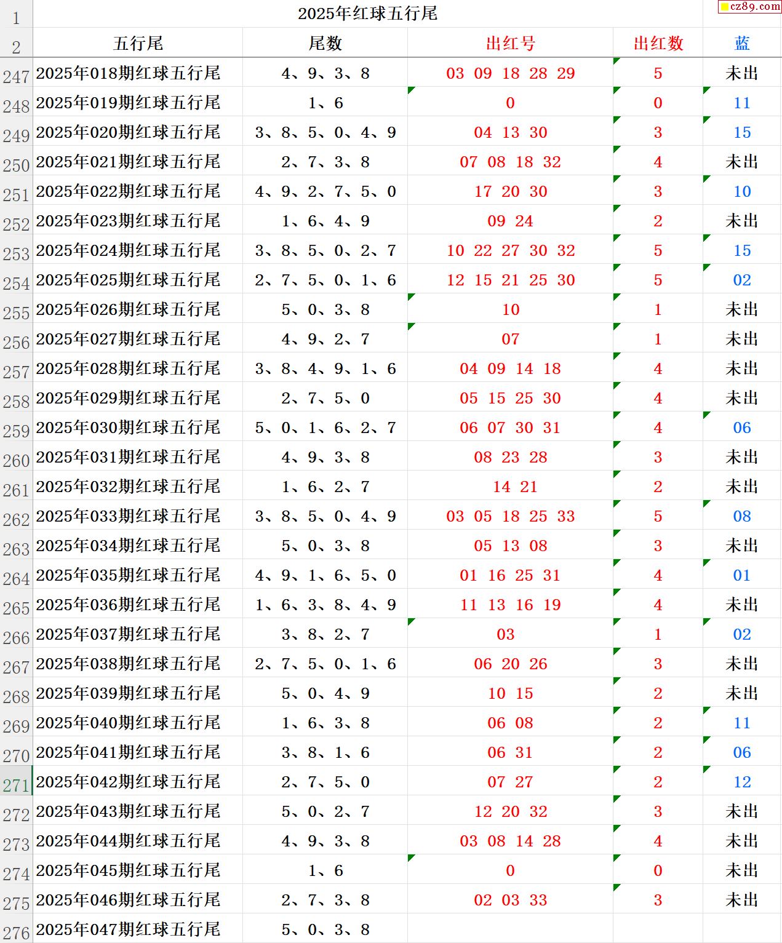This screenshot has width=782, height=943.
Task: Click red numbers 02 03 33
Action: pos(510,900)
